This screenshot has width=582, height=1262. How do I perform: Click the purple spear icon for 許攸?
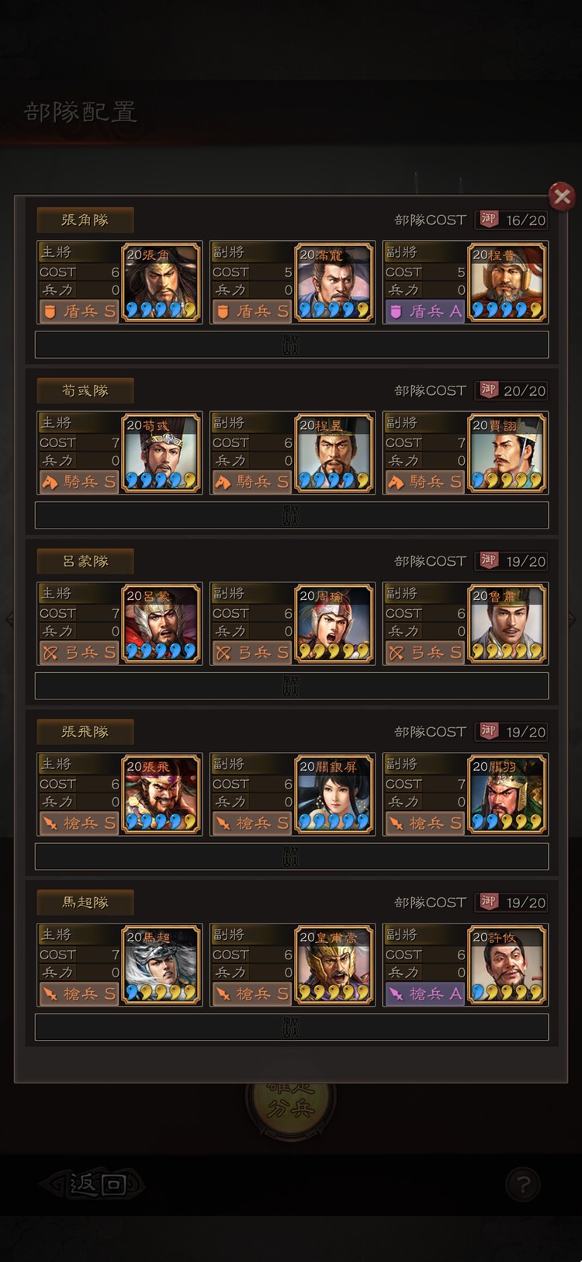(396, 994)
